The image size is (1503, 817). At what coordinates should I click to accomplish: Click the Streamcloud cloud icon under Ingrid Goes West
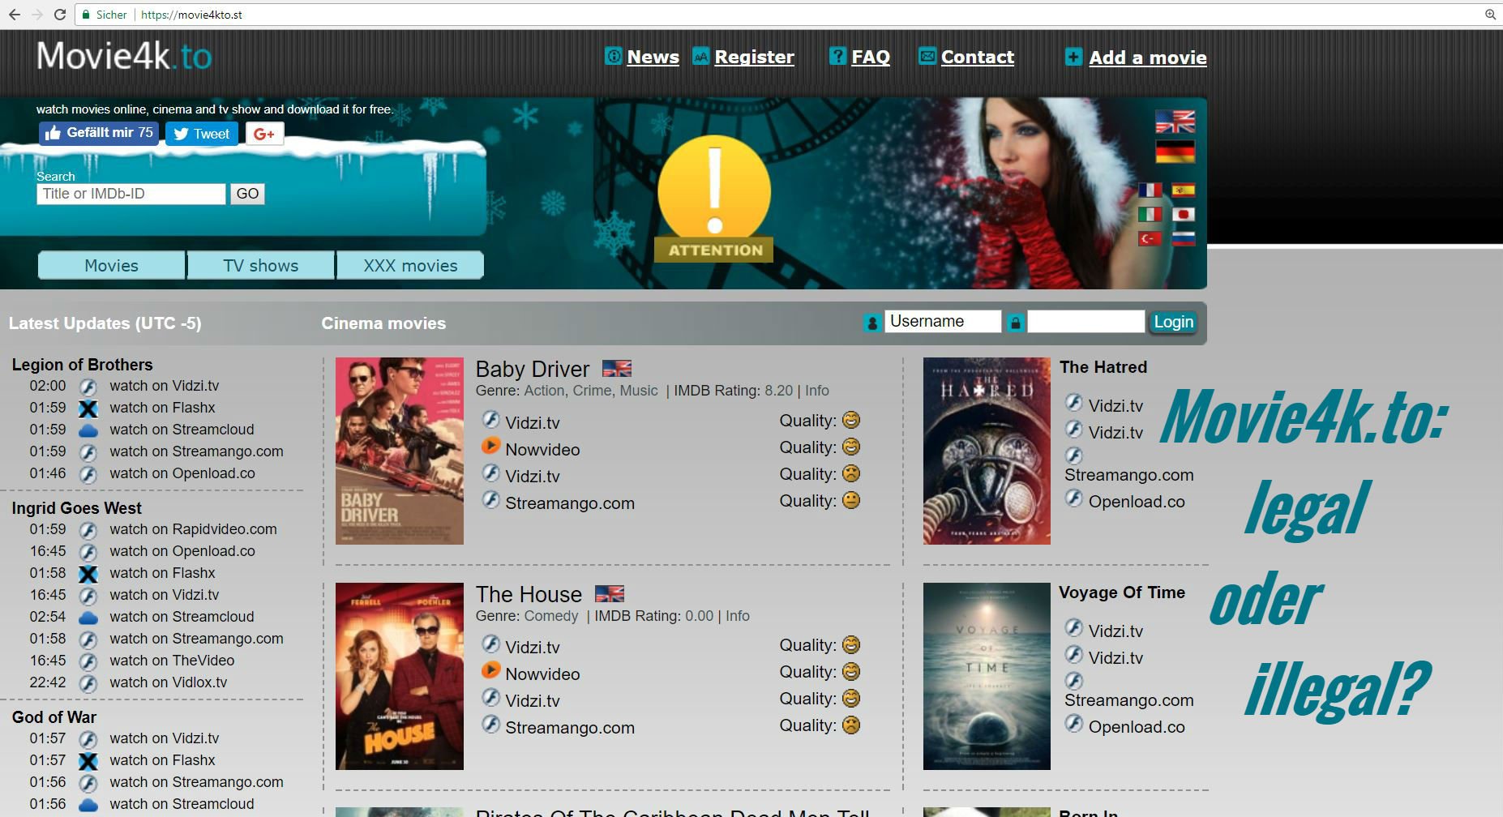pos(88,618)
